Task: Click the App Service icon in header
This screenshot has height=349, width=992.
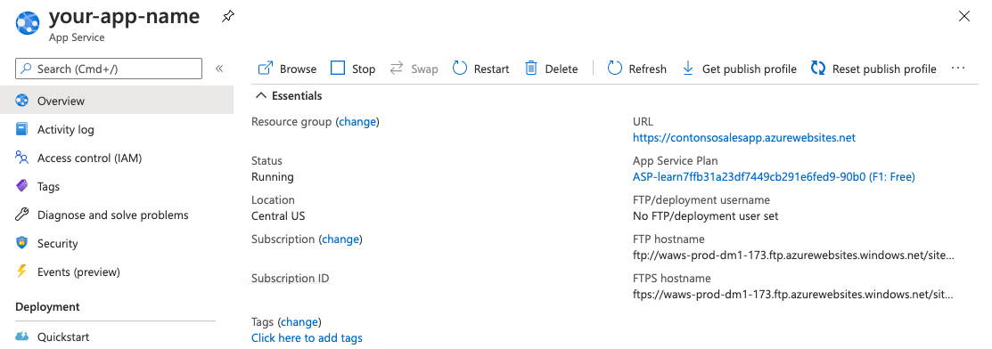Action: [28, 23]
